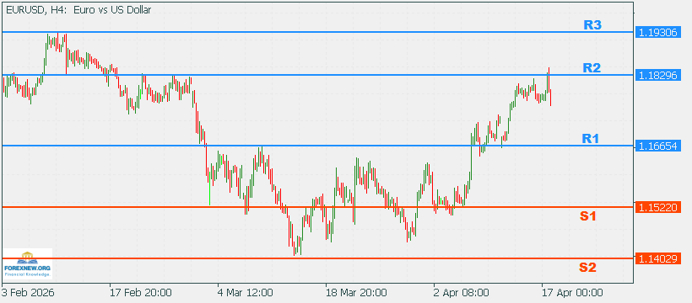Click the R1 resistance label
The height and width of the screenshot is (303, 692).
coord(591,139)
